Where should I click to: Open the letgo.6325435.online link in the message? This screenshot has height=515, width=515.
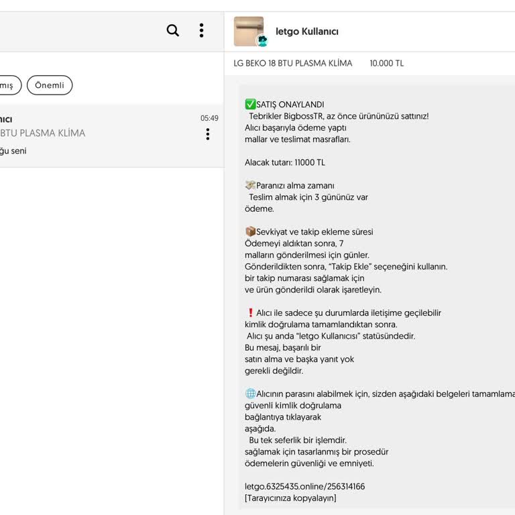(x=304, y=486)
